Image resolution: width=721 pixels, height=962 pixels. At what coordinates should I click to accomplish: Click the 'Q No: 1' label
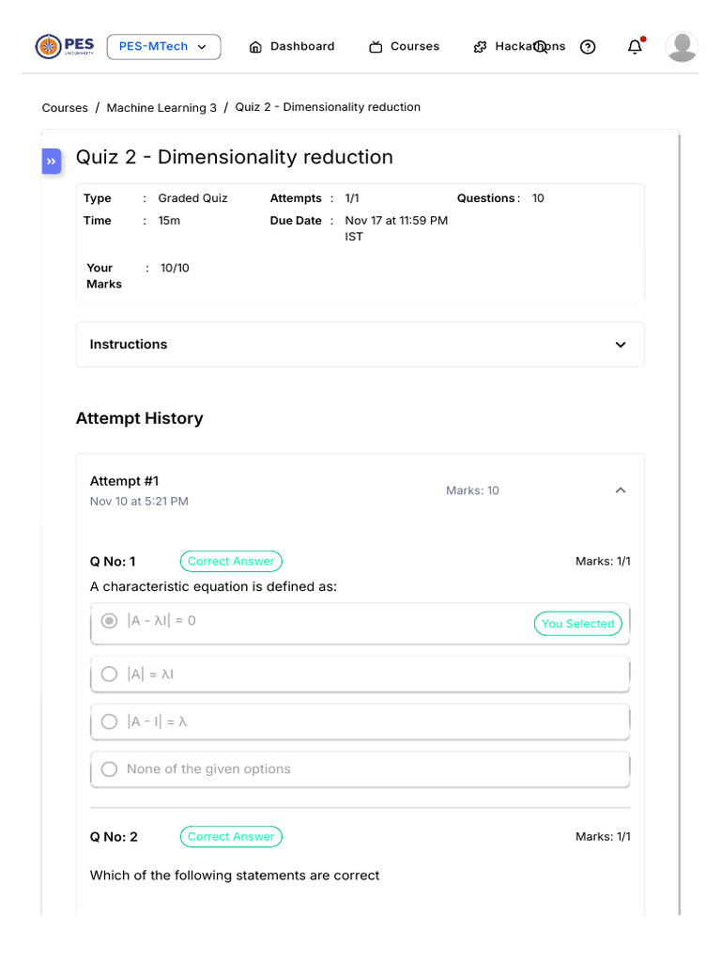(x=113, y=562)
